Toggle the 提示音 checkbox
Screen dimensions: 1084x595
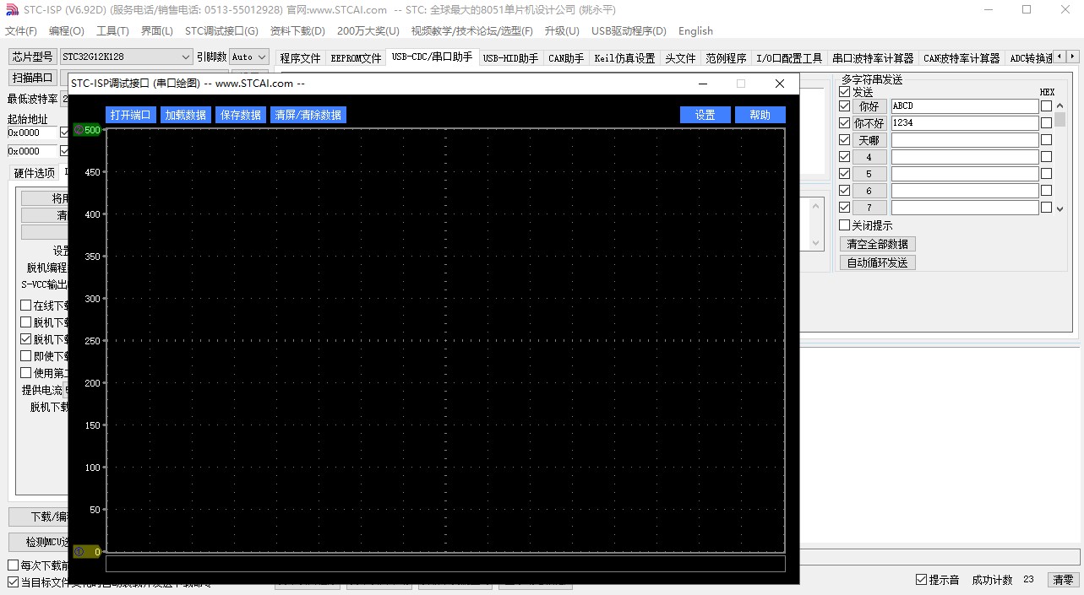point(922,580)
